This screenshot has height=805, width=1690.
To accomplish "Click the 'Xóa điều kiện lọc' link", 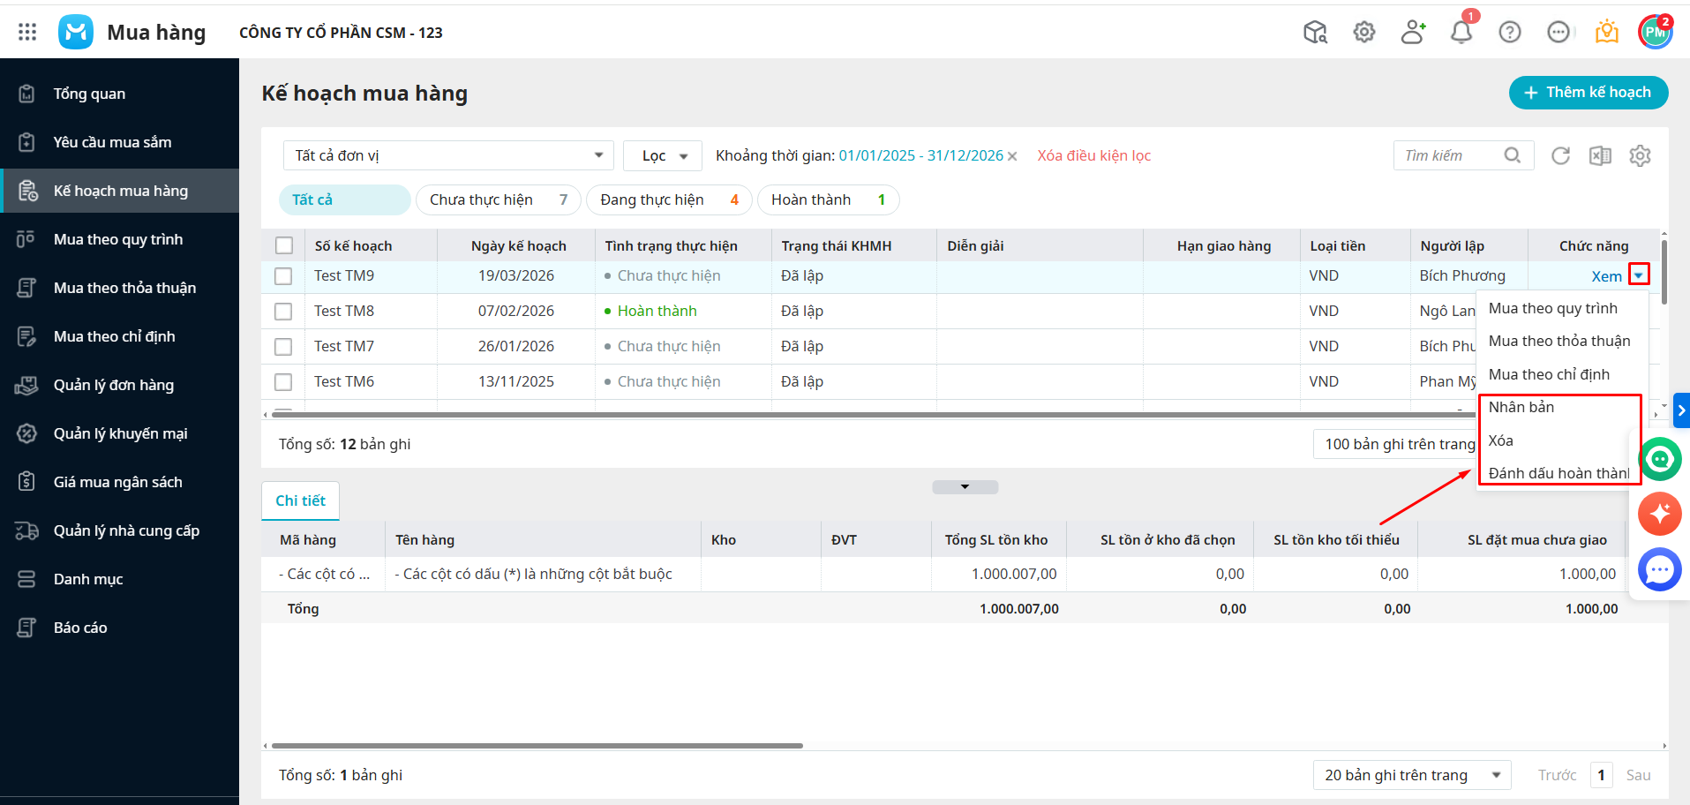I will [1093, 156].
